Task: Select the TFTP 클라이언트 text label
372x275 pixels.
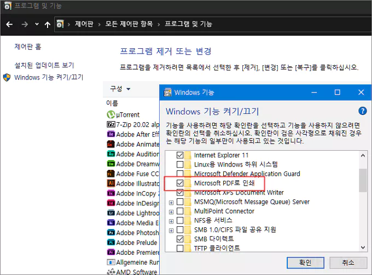Action: pyautogui.click(x=217, y=248)
